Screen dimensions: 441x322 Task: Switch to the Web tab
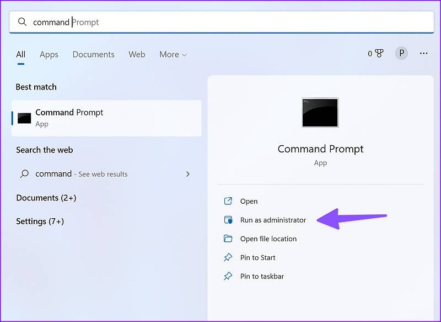point(137,54)
